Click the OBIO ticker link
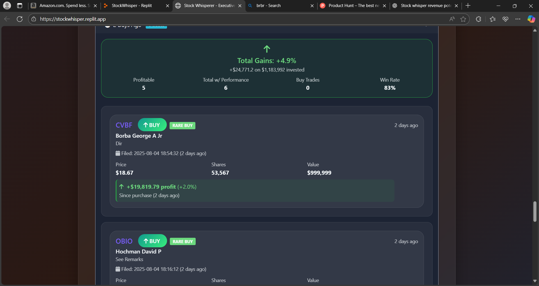This screenshot has height=286, width=539. point(124,241)
